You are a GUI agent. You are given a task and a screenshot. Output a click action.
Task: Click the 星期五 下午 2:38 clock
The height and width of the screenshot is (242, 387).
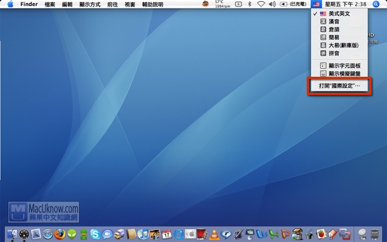click(x=346, y=4)
